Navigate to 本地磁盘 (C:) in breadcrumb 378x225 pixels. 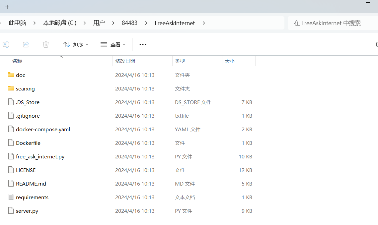coord(59,23)
